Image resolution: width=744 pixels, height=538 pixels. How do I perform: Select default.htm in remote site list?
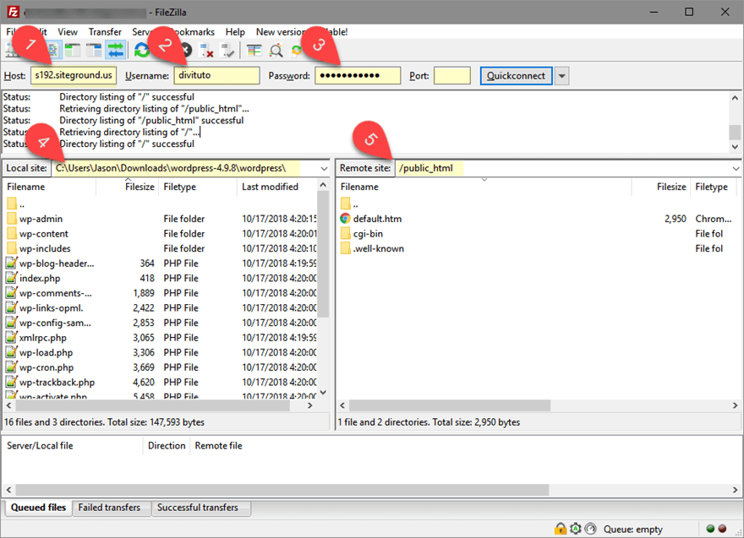click(539, 219)
